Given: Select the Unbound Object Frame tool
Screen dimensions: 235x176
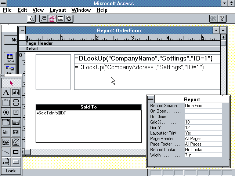Looking at the screenshot, I should 6,142.
